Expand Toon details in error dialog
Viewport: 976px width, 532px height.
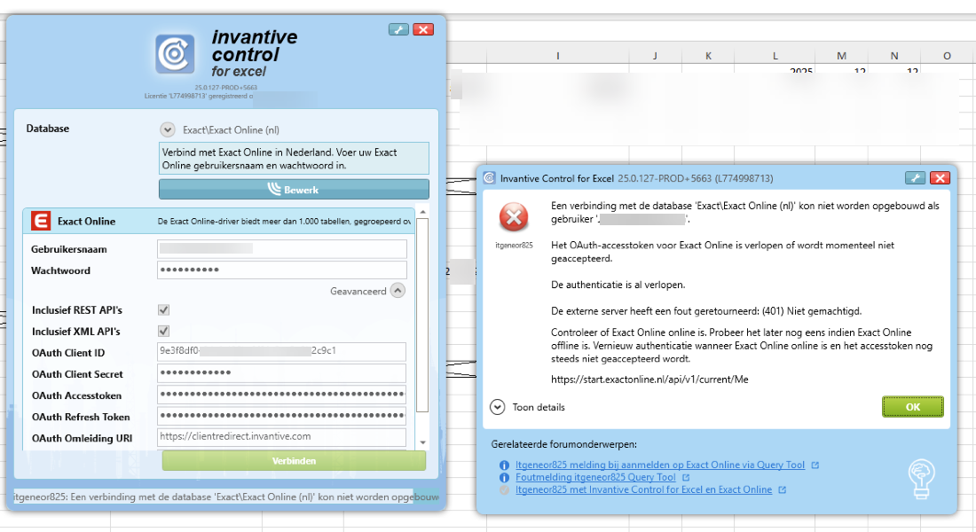(x=498, y=407)
